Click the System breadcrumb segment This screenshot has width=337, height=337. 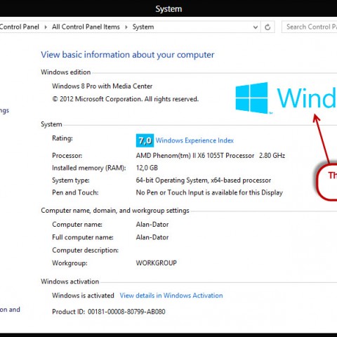143,27
